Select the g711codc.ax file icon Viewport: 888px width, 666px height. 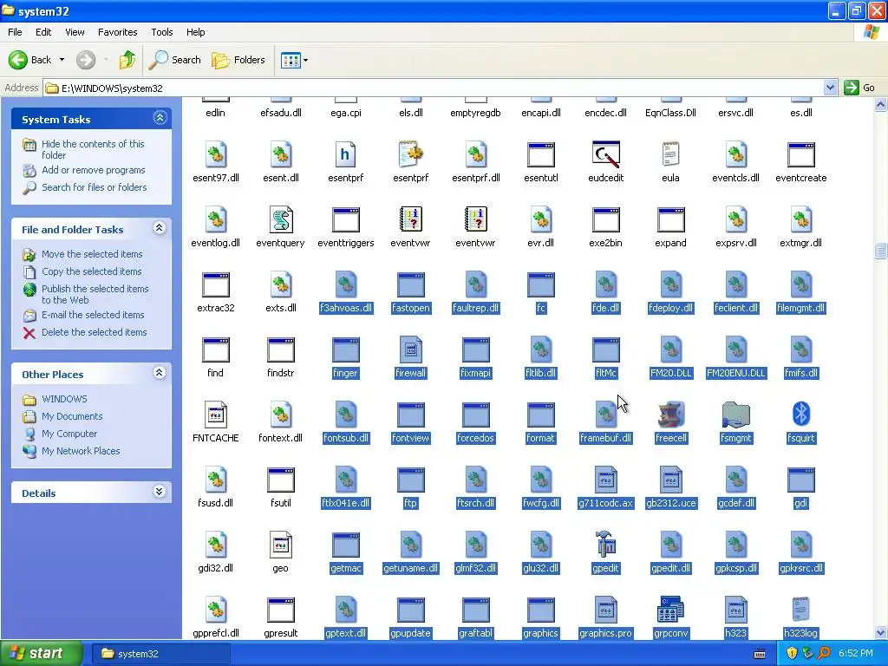(605, 480)
